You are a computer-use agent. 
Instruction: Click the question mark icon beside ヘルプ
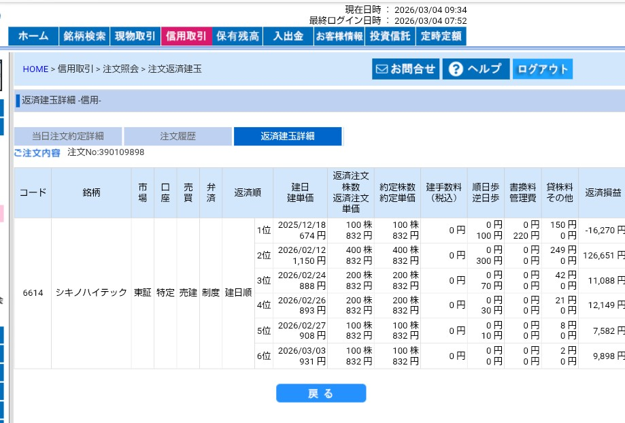(x=456, y=68)
